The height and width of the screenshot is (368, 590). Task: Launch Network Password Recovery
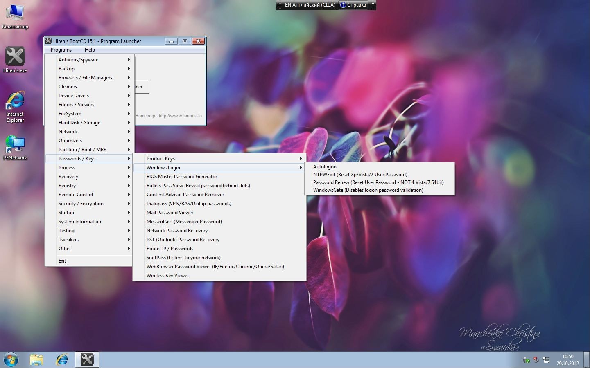pyautogui.click(x=219, y=231)
